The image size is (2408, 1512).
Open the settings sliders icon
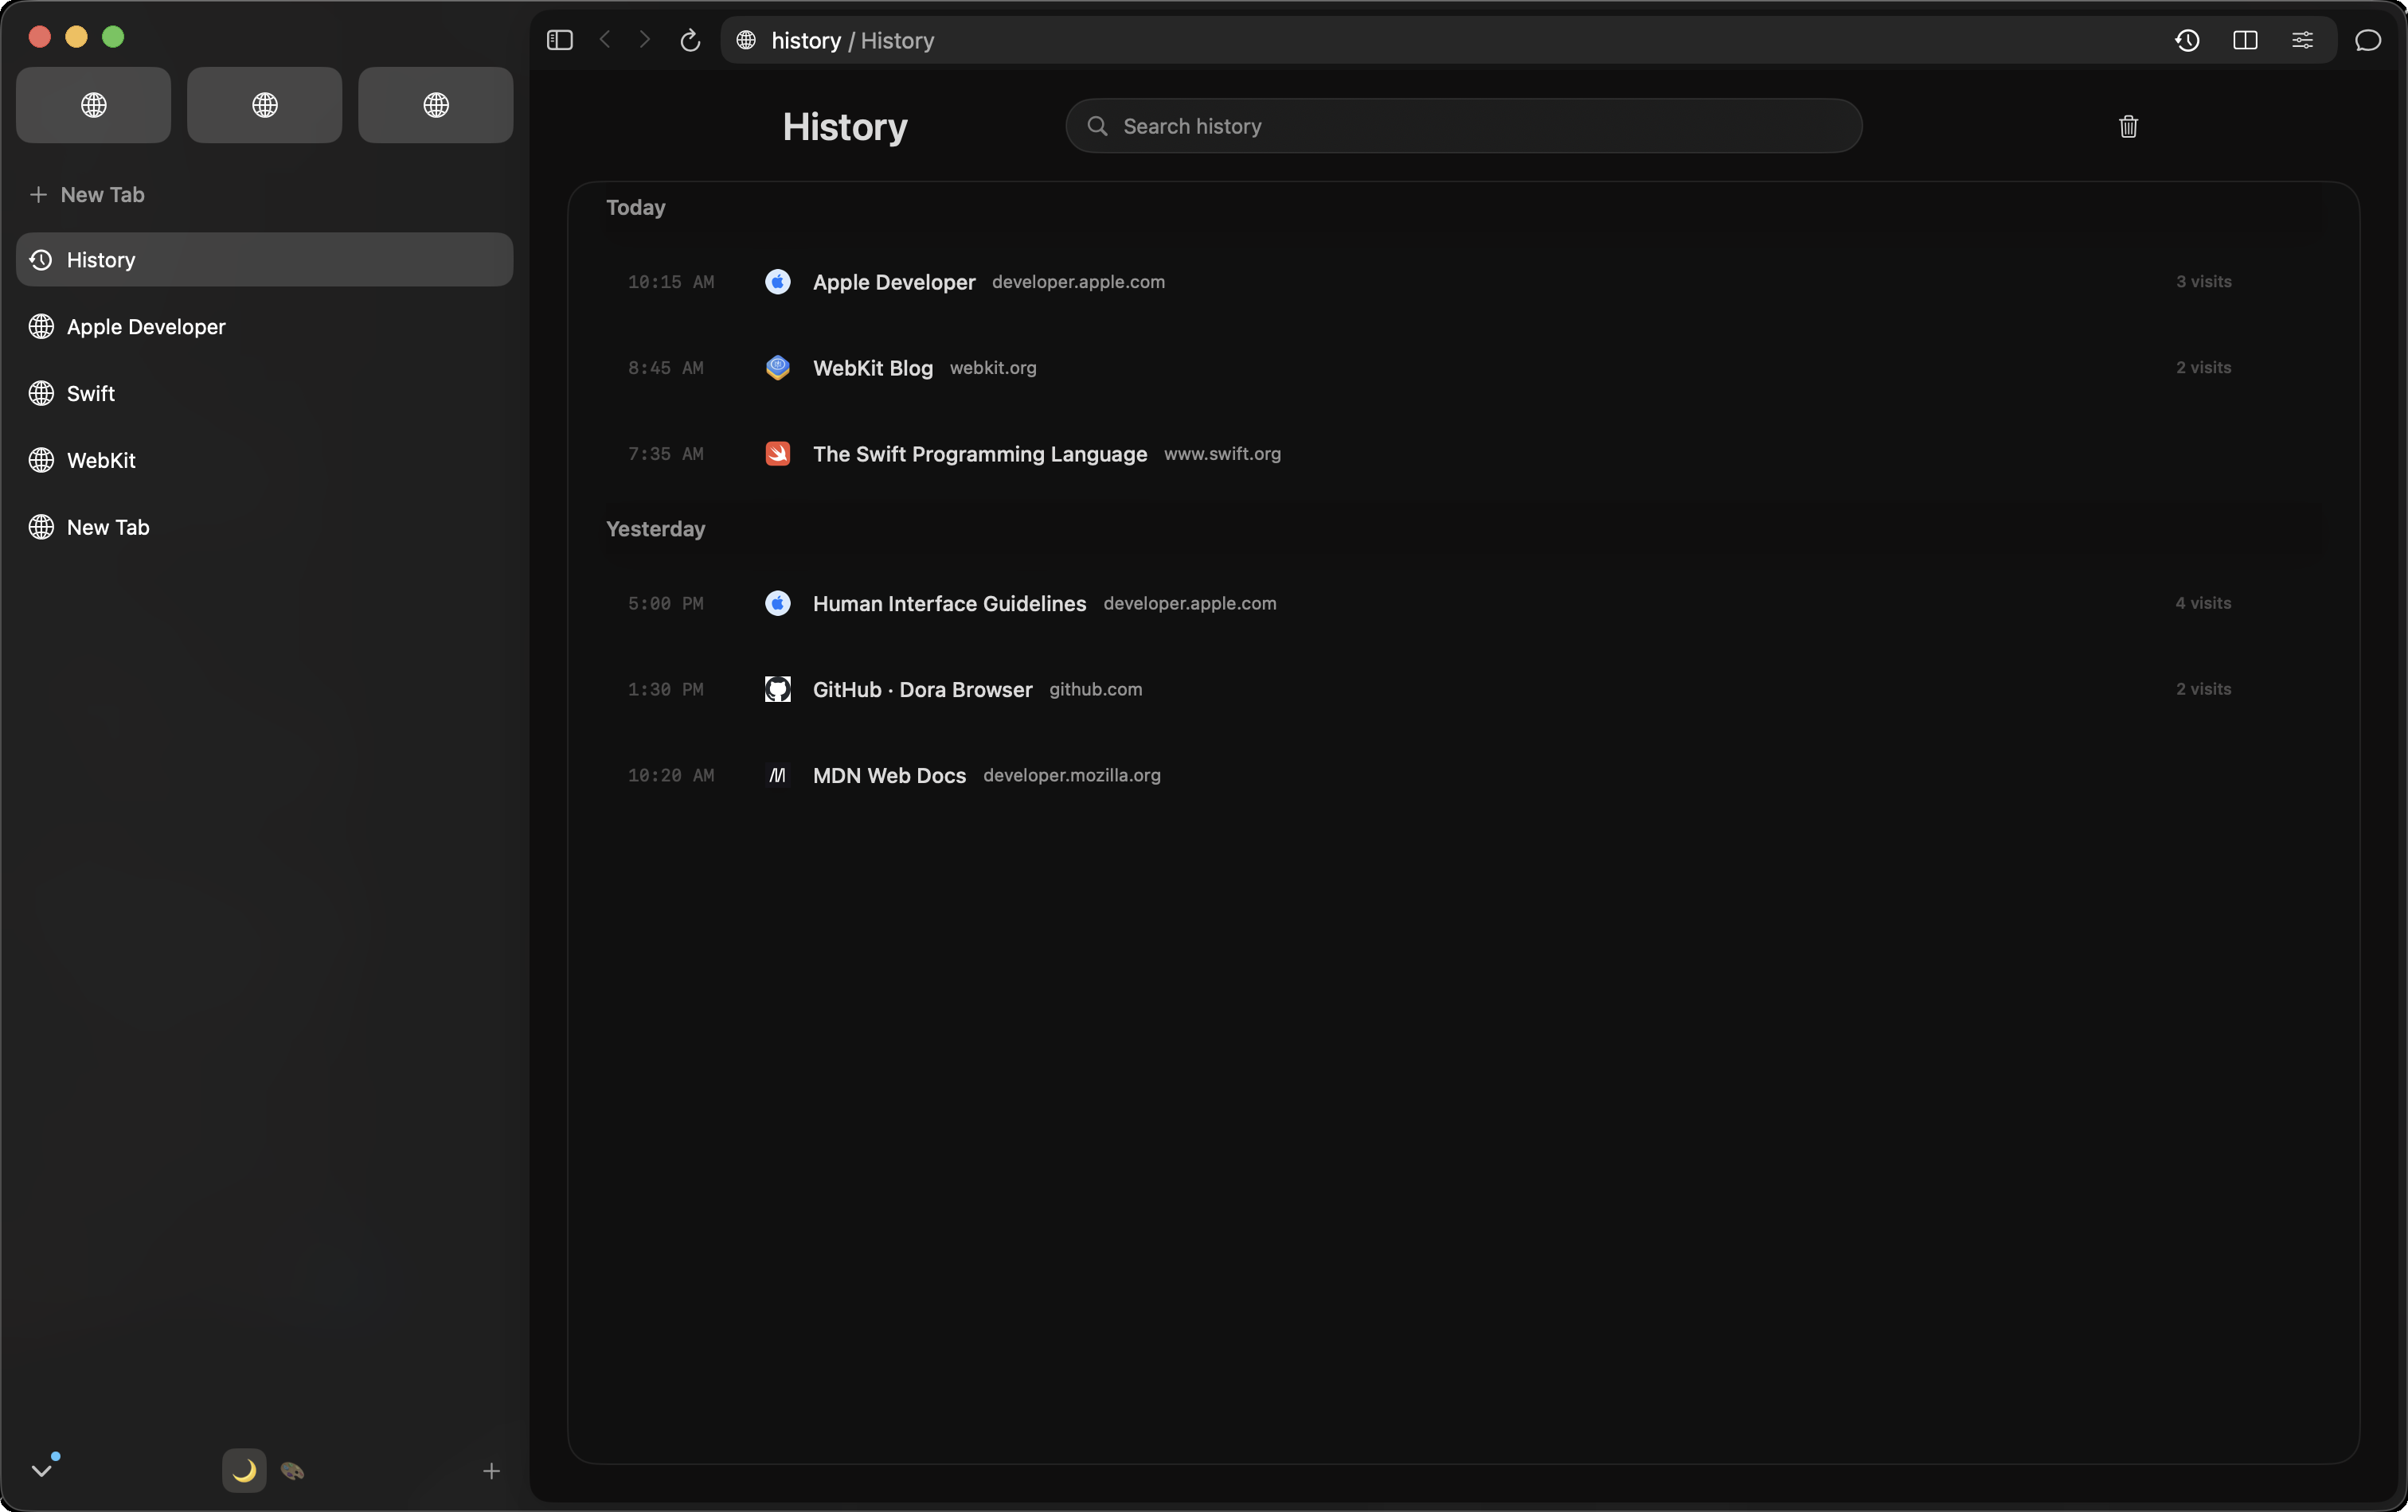(x=2302, y=40)
